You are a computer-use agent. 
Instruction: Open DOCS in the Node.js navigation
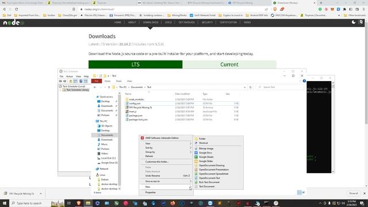[x=168, y=22]
